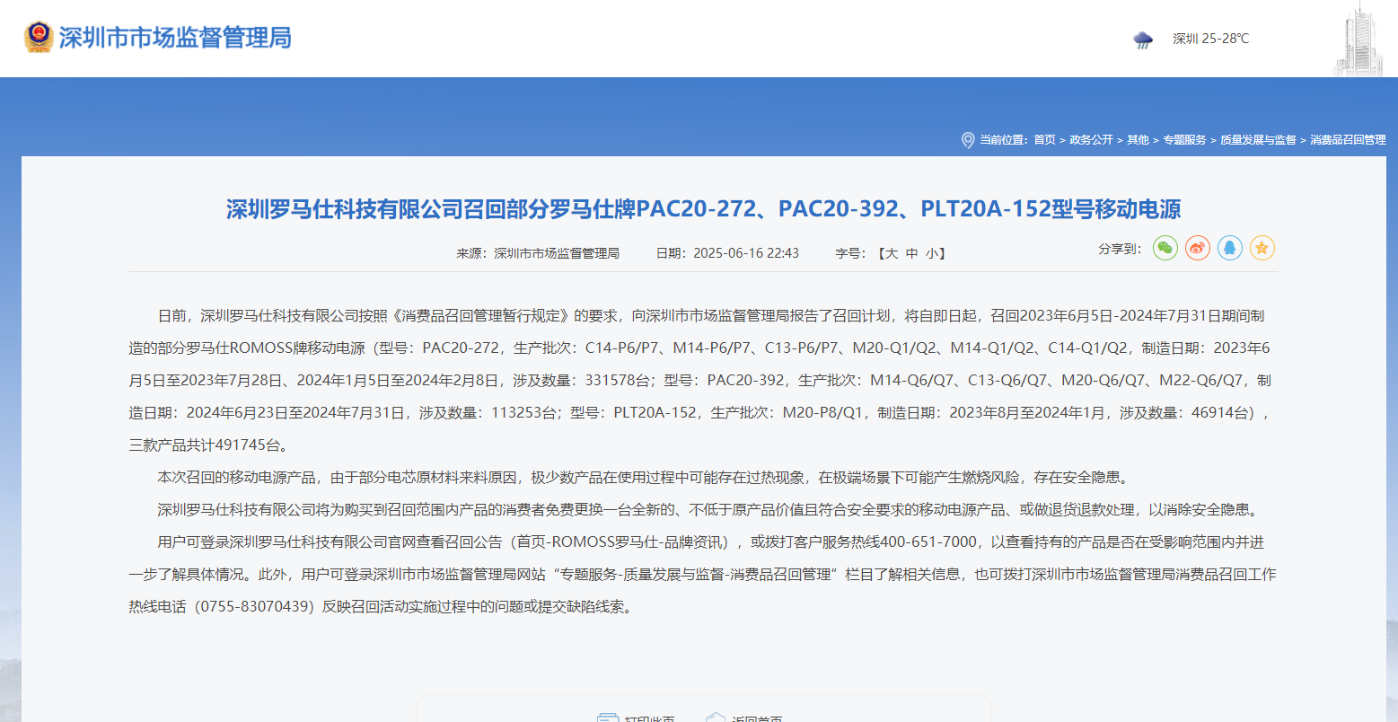
Task: Share the article via red Weibo icon
Action: 1198,249
